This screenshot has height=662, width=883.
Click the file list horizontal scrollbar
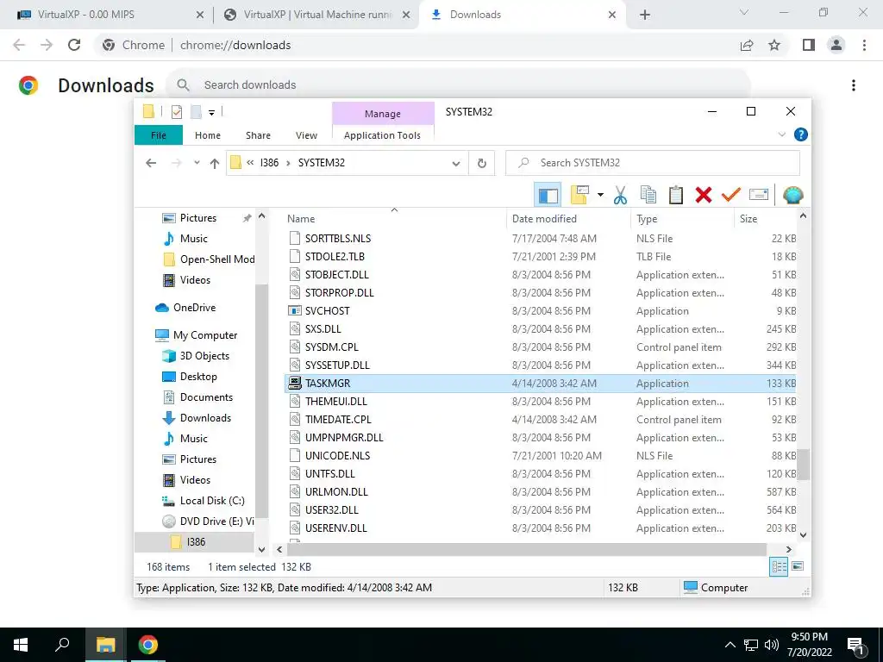tap(527, 549)
